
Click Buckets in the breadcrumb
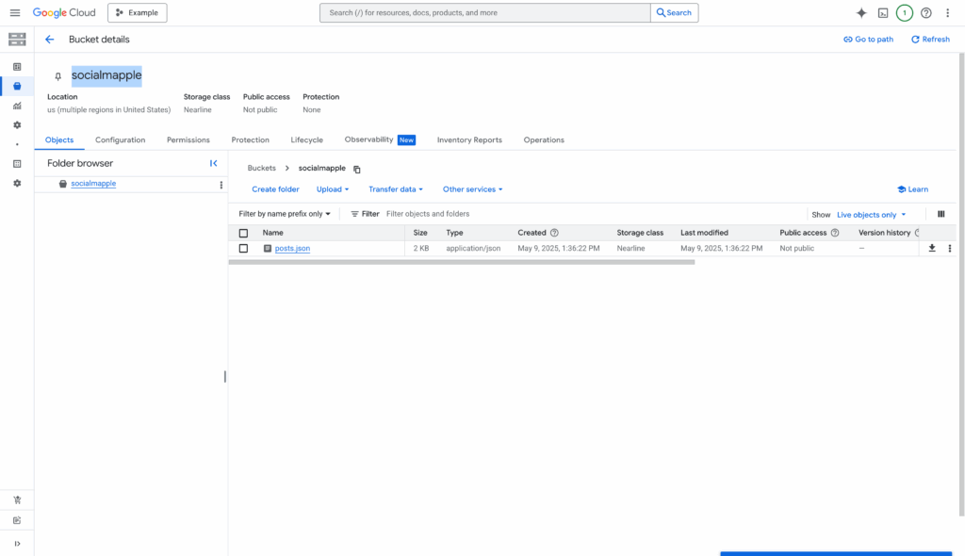(262, 168)
